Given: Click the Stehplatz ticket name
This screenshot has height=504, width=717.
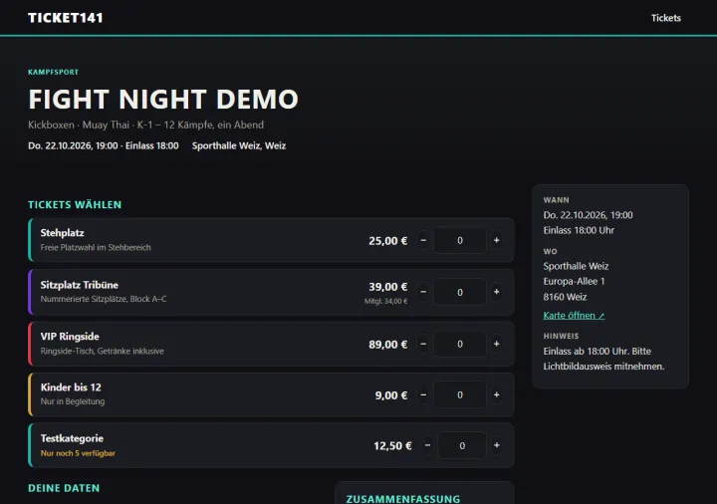Looking at the screenshot, I should pyautogui.click(x=62, y=233).
